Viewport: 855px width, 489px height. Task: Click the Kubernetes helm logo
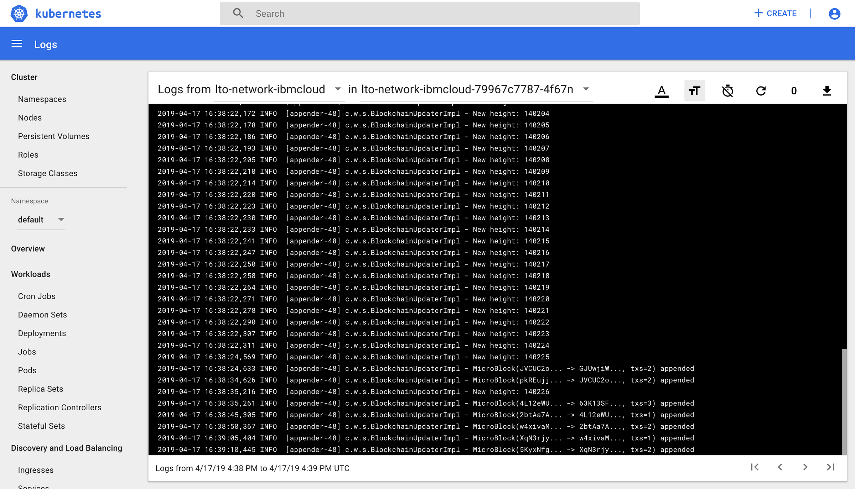19,14
